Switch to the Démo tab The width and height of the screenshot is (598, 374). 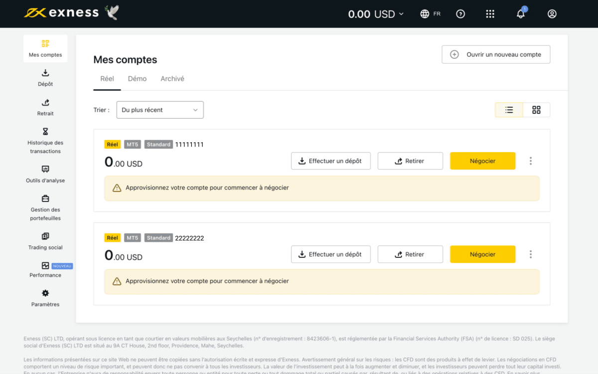[x=137, y=79]
